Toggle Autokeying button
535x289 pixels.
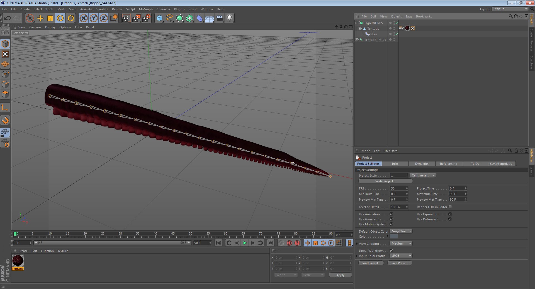[x=289, y=243]
